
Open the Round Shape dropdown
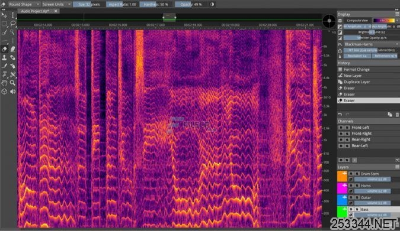24,4
